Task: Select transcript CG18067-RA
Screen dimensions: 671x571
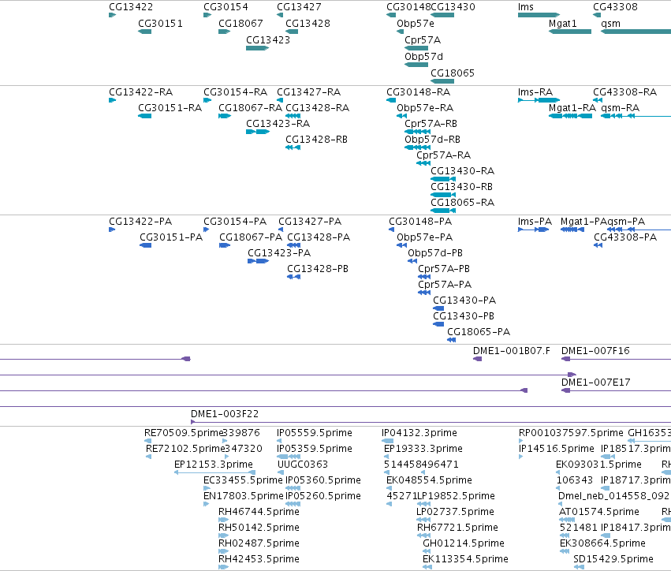Action: [225, 116]
